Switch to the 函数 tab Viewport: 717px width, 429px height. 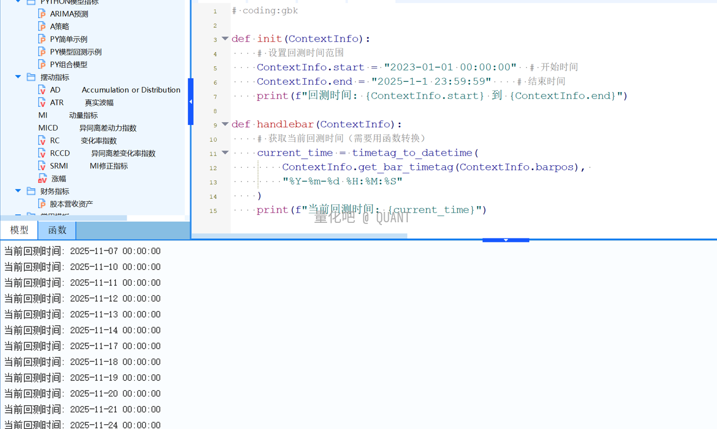[x=57, y=230]
